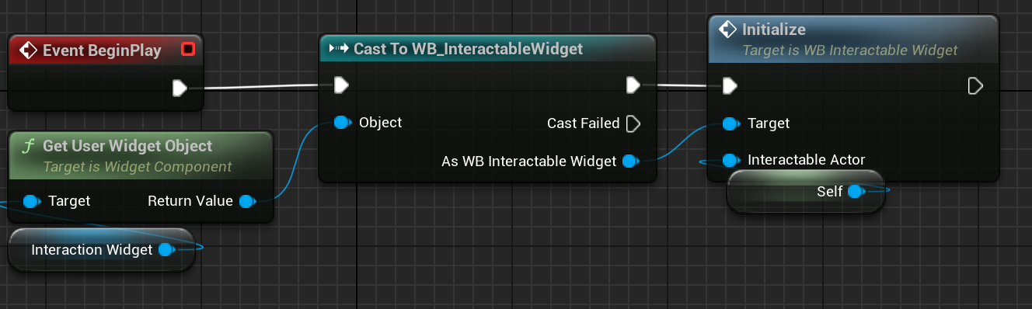Click the Object input pin on Cast node
1032x309 pixels.
click(x=341, y=123)
